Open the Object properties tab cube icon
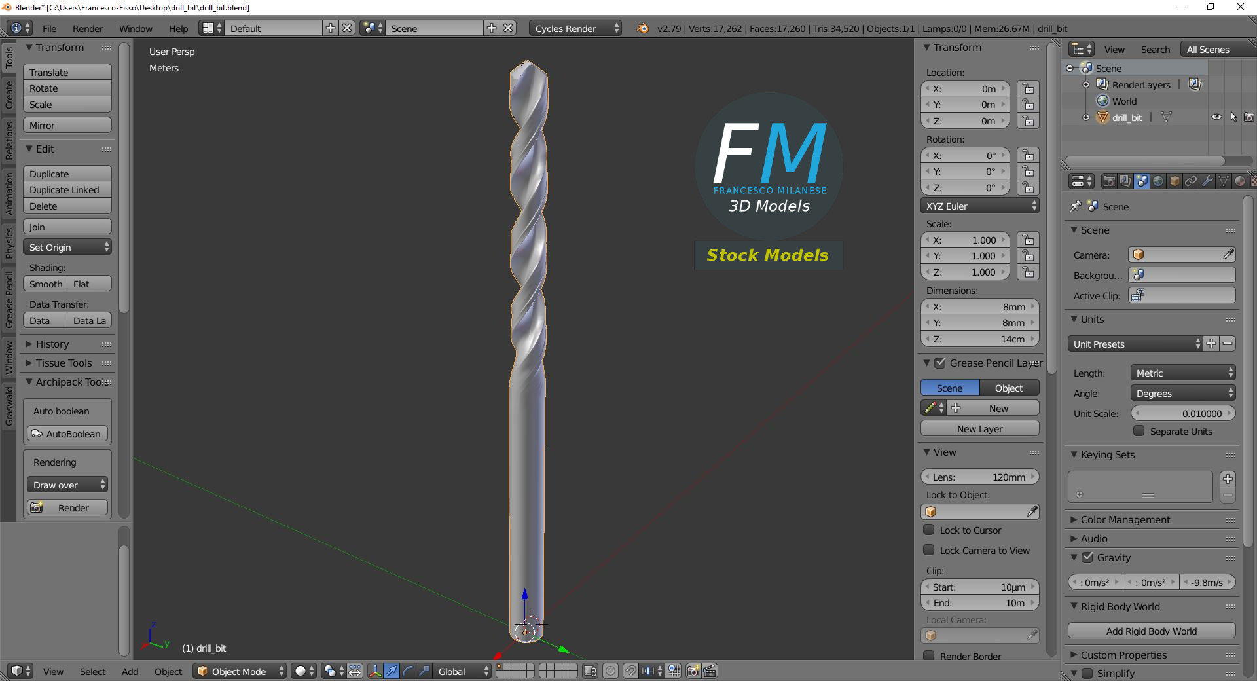 1175,181
